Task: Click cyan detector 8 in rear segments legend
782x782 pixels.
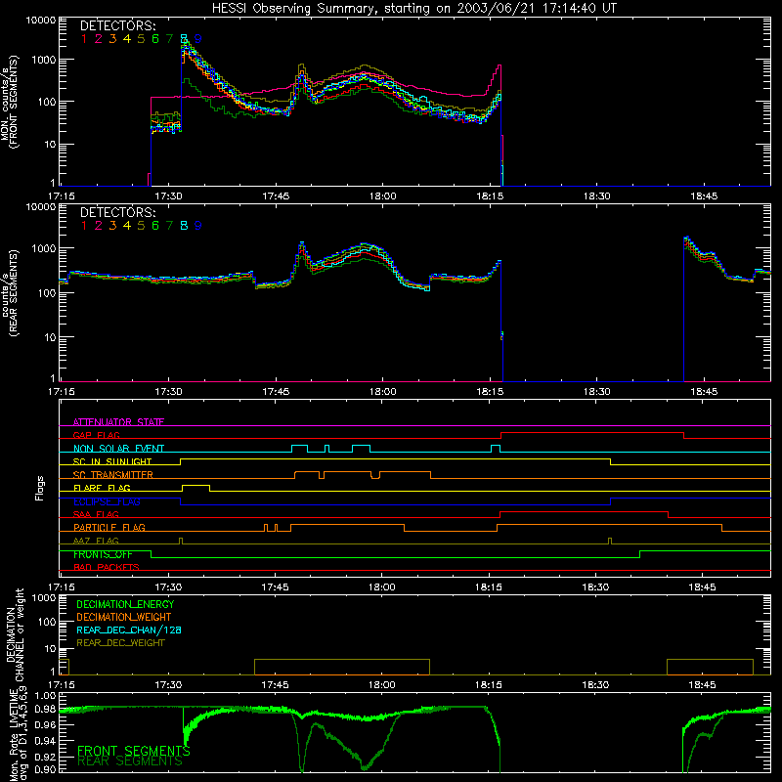Action: point(184,226)
